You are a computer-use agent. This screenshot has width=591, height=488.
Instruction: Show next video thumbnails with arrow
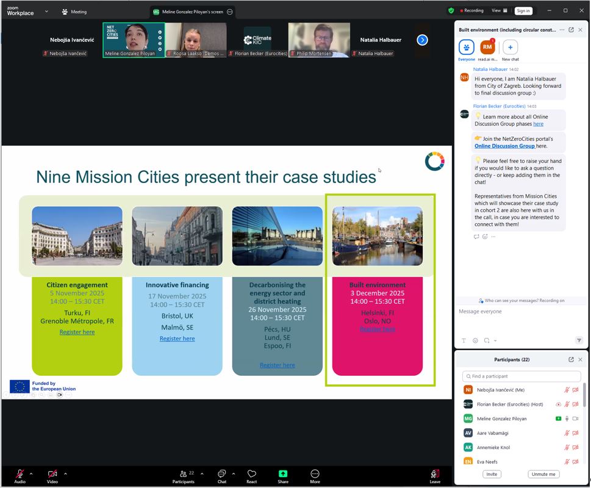pos(422,40)
